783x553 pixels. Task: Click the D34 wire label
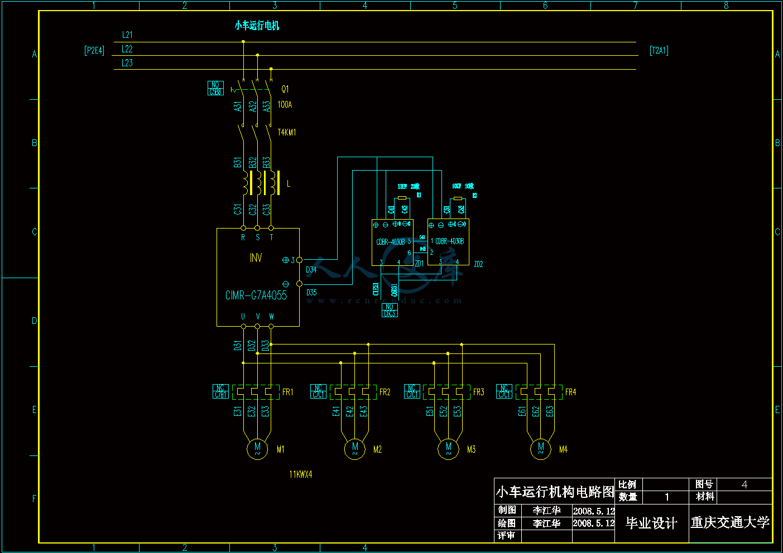tap(311, 270)
